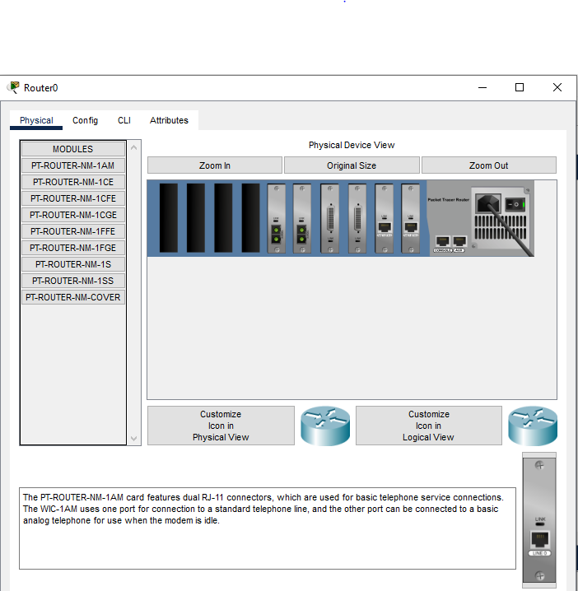Viewport: 578px width, 591px height.
Task: Switch to the Config tab
Action: (85, 120)
